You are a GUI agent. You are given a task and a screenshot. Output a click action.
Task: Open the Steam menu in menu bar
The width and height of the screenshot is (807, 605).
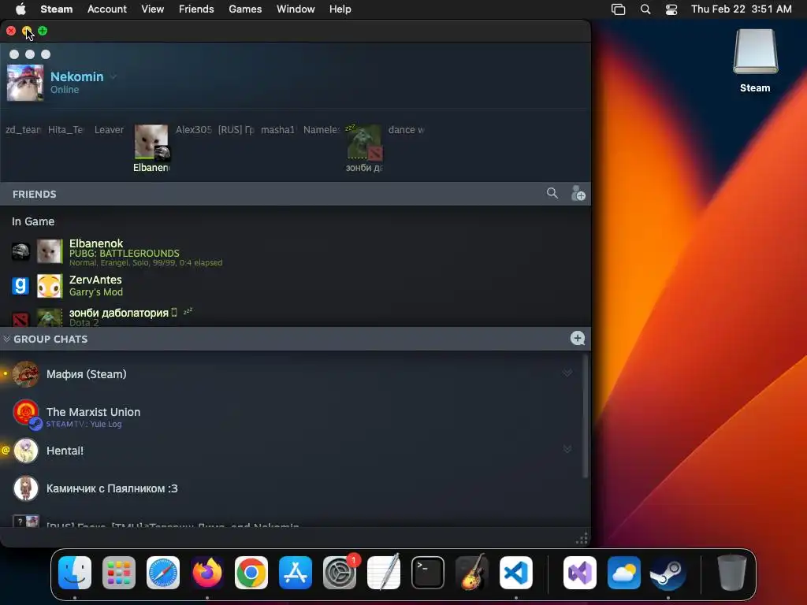click(x=57, y=9)
